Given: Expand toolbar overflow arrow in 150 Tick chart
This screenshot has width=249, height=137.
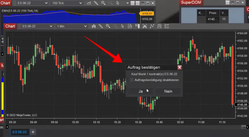Looking at the screenshot, I should [127, 3].
